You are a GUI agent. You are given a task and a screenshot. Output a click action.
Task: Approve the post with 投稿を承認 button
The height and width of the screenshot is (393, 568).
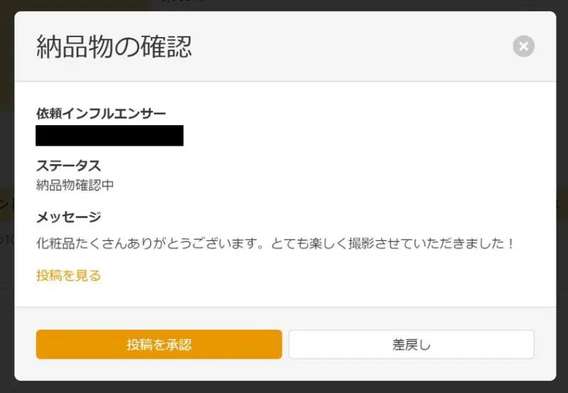pos(159,345)
